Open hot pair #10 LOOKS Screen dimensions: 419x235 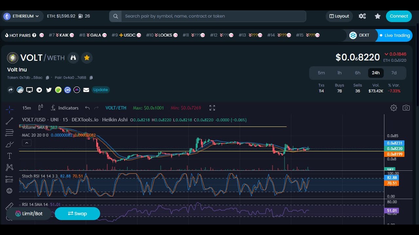[162, 35]
